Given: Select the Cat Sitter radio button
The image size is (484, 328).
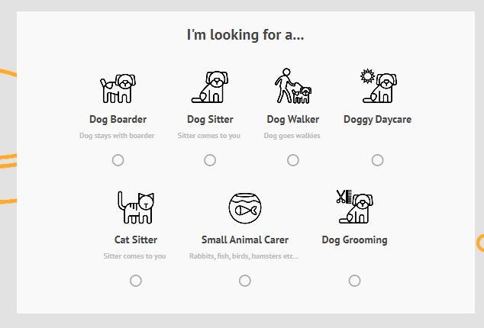Looking at the screenshot, I should (x=136, y=281).
